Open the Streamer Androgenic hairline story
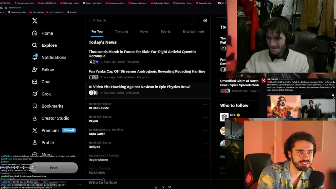This screenshot has height=189, width=336. point(148,74)
